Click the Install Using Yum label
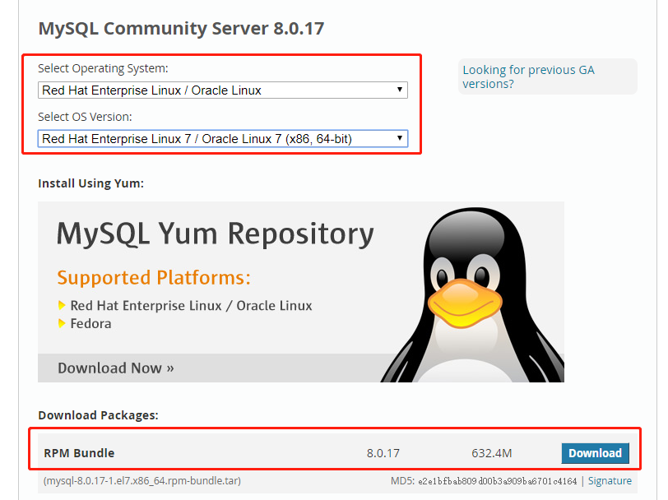668x500 pixels. [90, 183]
